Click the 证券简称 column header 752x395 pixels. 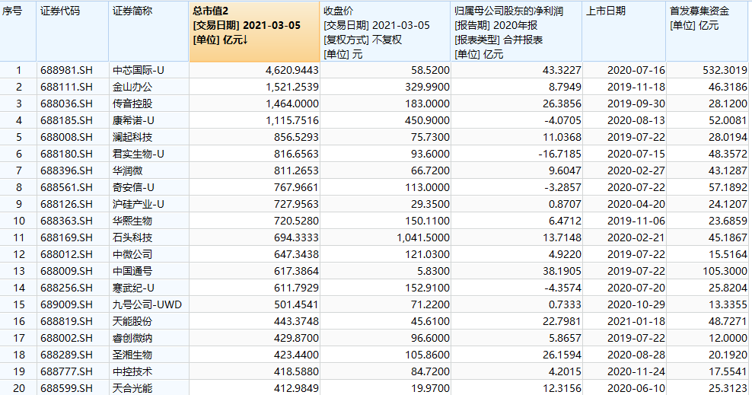148,32
